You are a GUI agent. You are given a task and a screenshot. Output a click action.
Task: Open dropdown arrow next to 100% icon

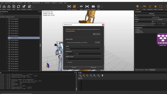coord(141,7)
